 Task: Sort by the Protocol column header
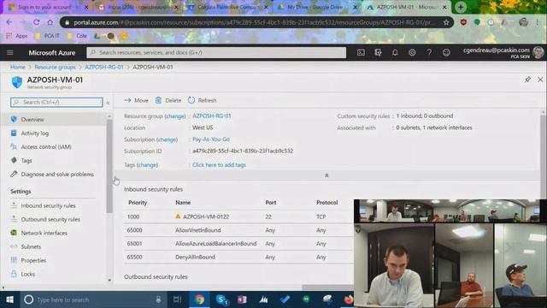click(x=326, y=203)
